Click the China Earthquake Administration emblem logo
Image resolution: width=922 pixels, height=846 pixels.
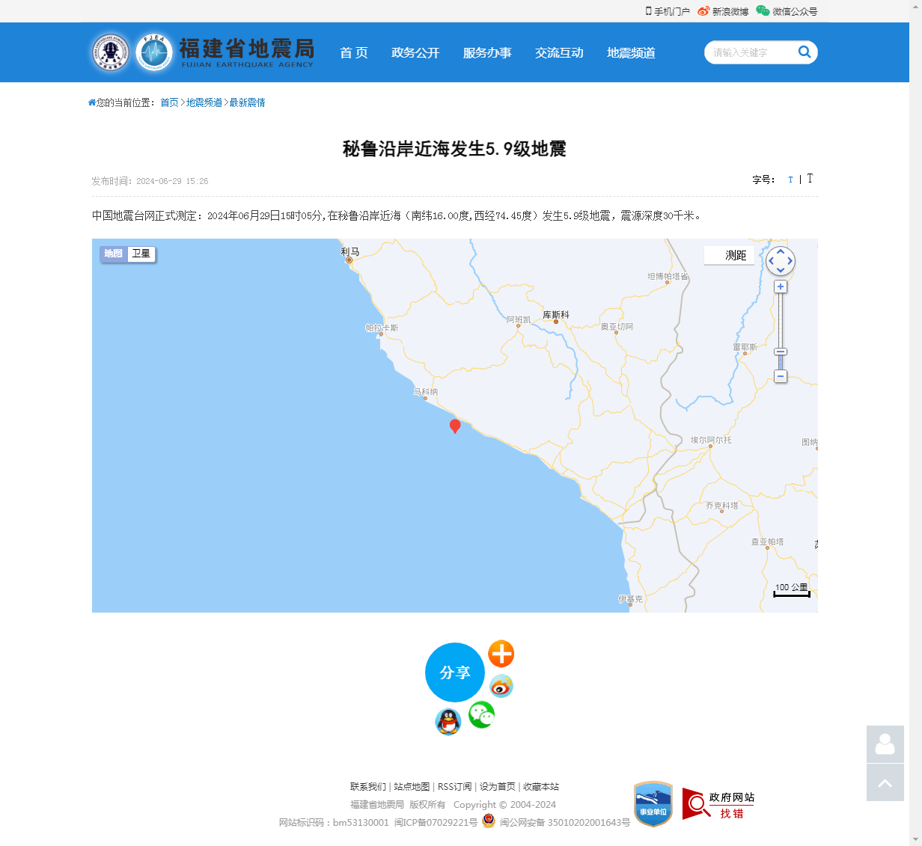coord(111,52)
